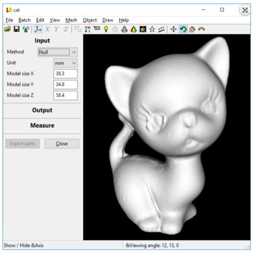Viewport: 253px width, 253px height.
Task: Open the Batch menu
Action: [25, 20]
